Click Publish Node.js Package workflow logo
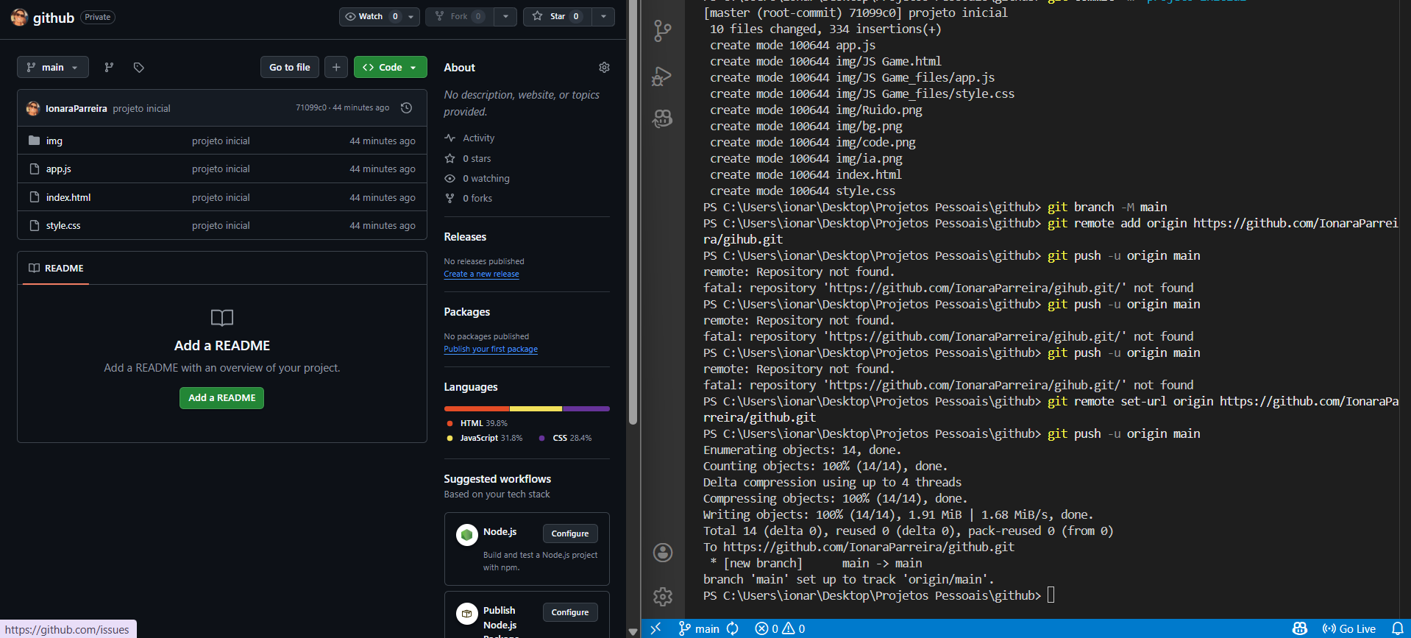The image size is (1411, 638). click(466, 613)
